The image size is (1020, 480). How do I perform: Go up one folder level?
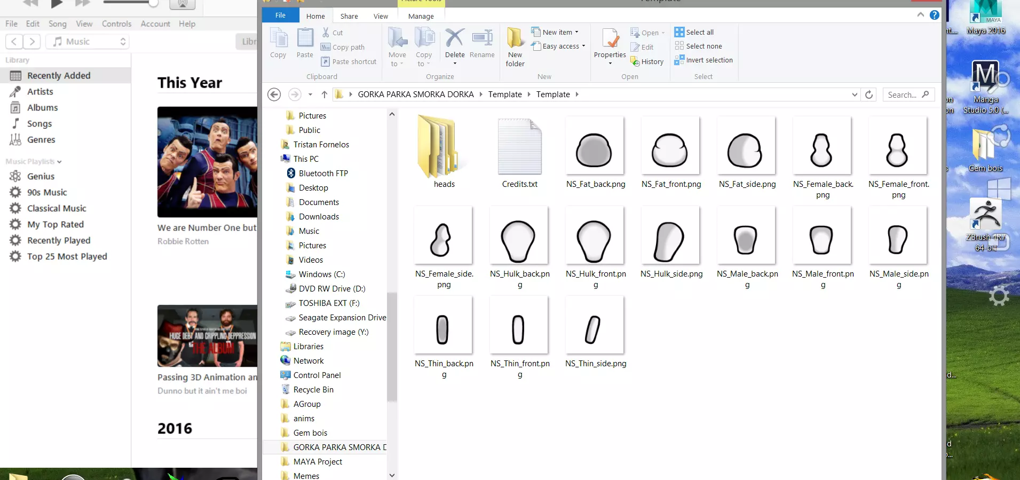(x=325, y=95)
